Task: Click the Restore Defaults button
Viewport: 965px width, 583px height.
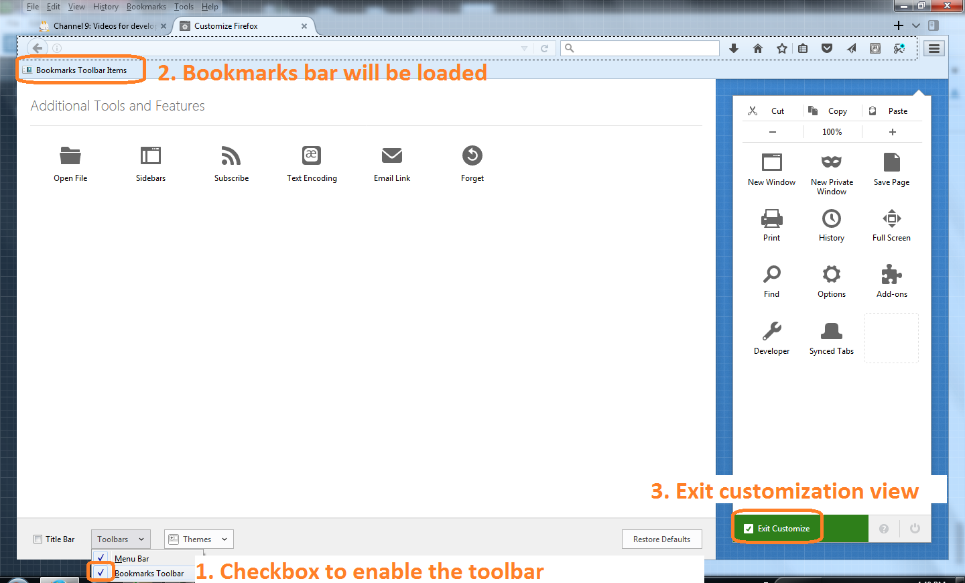Action: pyautogui.click(x=661, y=539)
